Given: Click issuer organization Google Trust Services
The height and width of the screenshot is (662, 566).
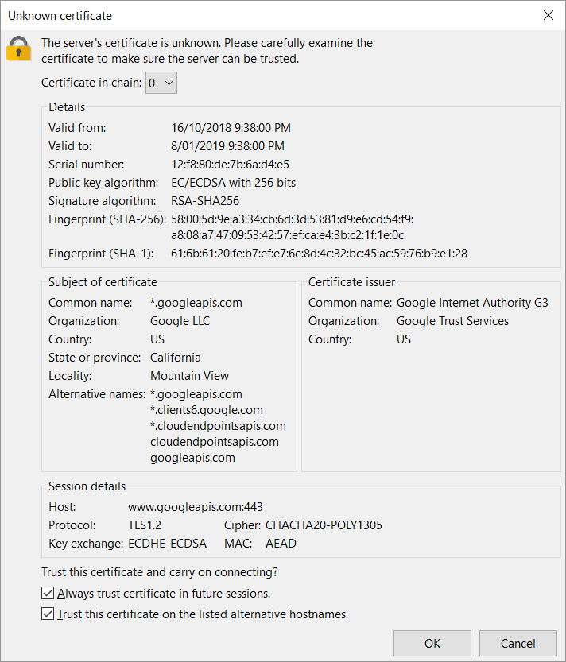Looking at the screenshot, I should pos(452,321).
